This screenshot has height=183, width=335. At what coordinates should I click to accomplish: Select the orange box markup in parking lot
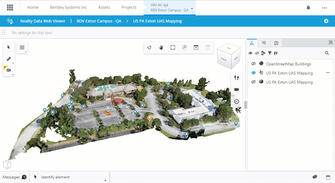[x=107, y=113]
